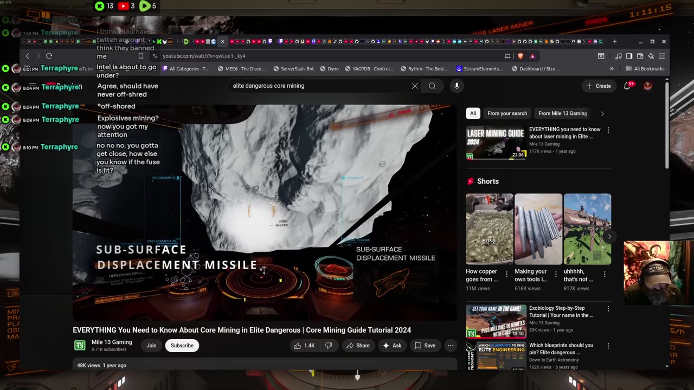The height and width of the screenshot is (390, 694).
Task: Click the browser address bar URL
Action: pyautogui.click(x=204, y=56)
